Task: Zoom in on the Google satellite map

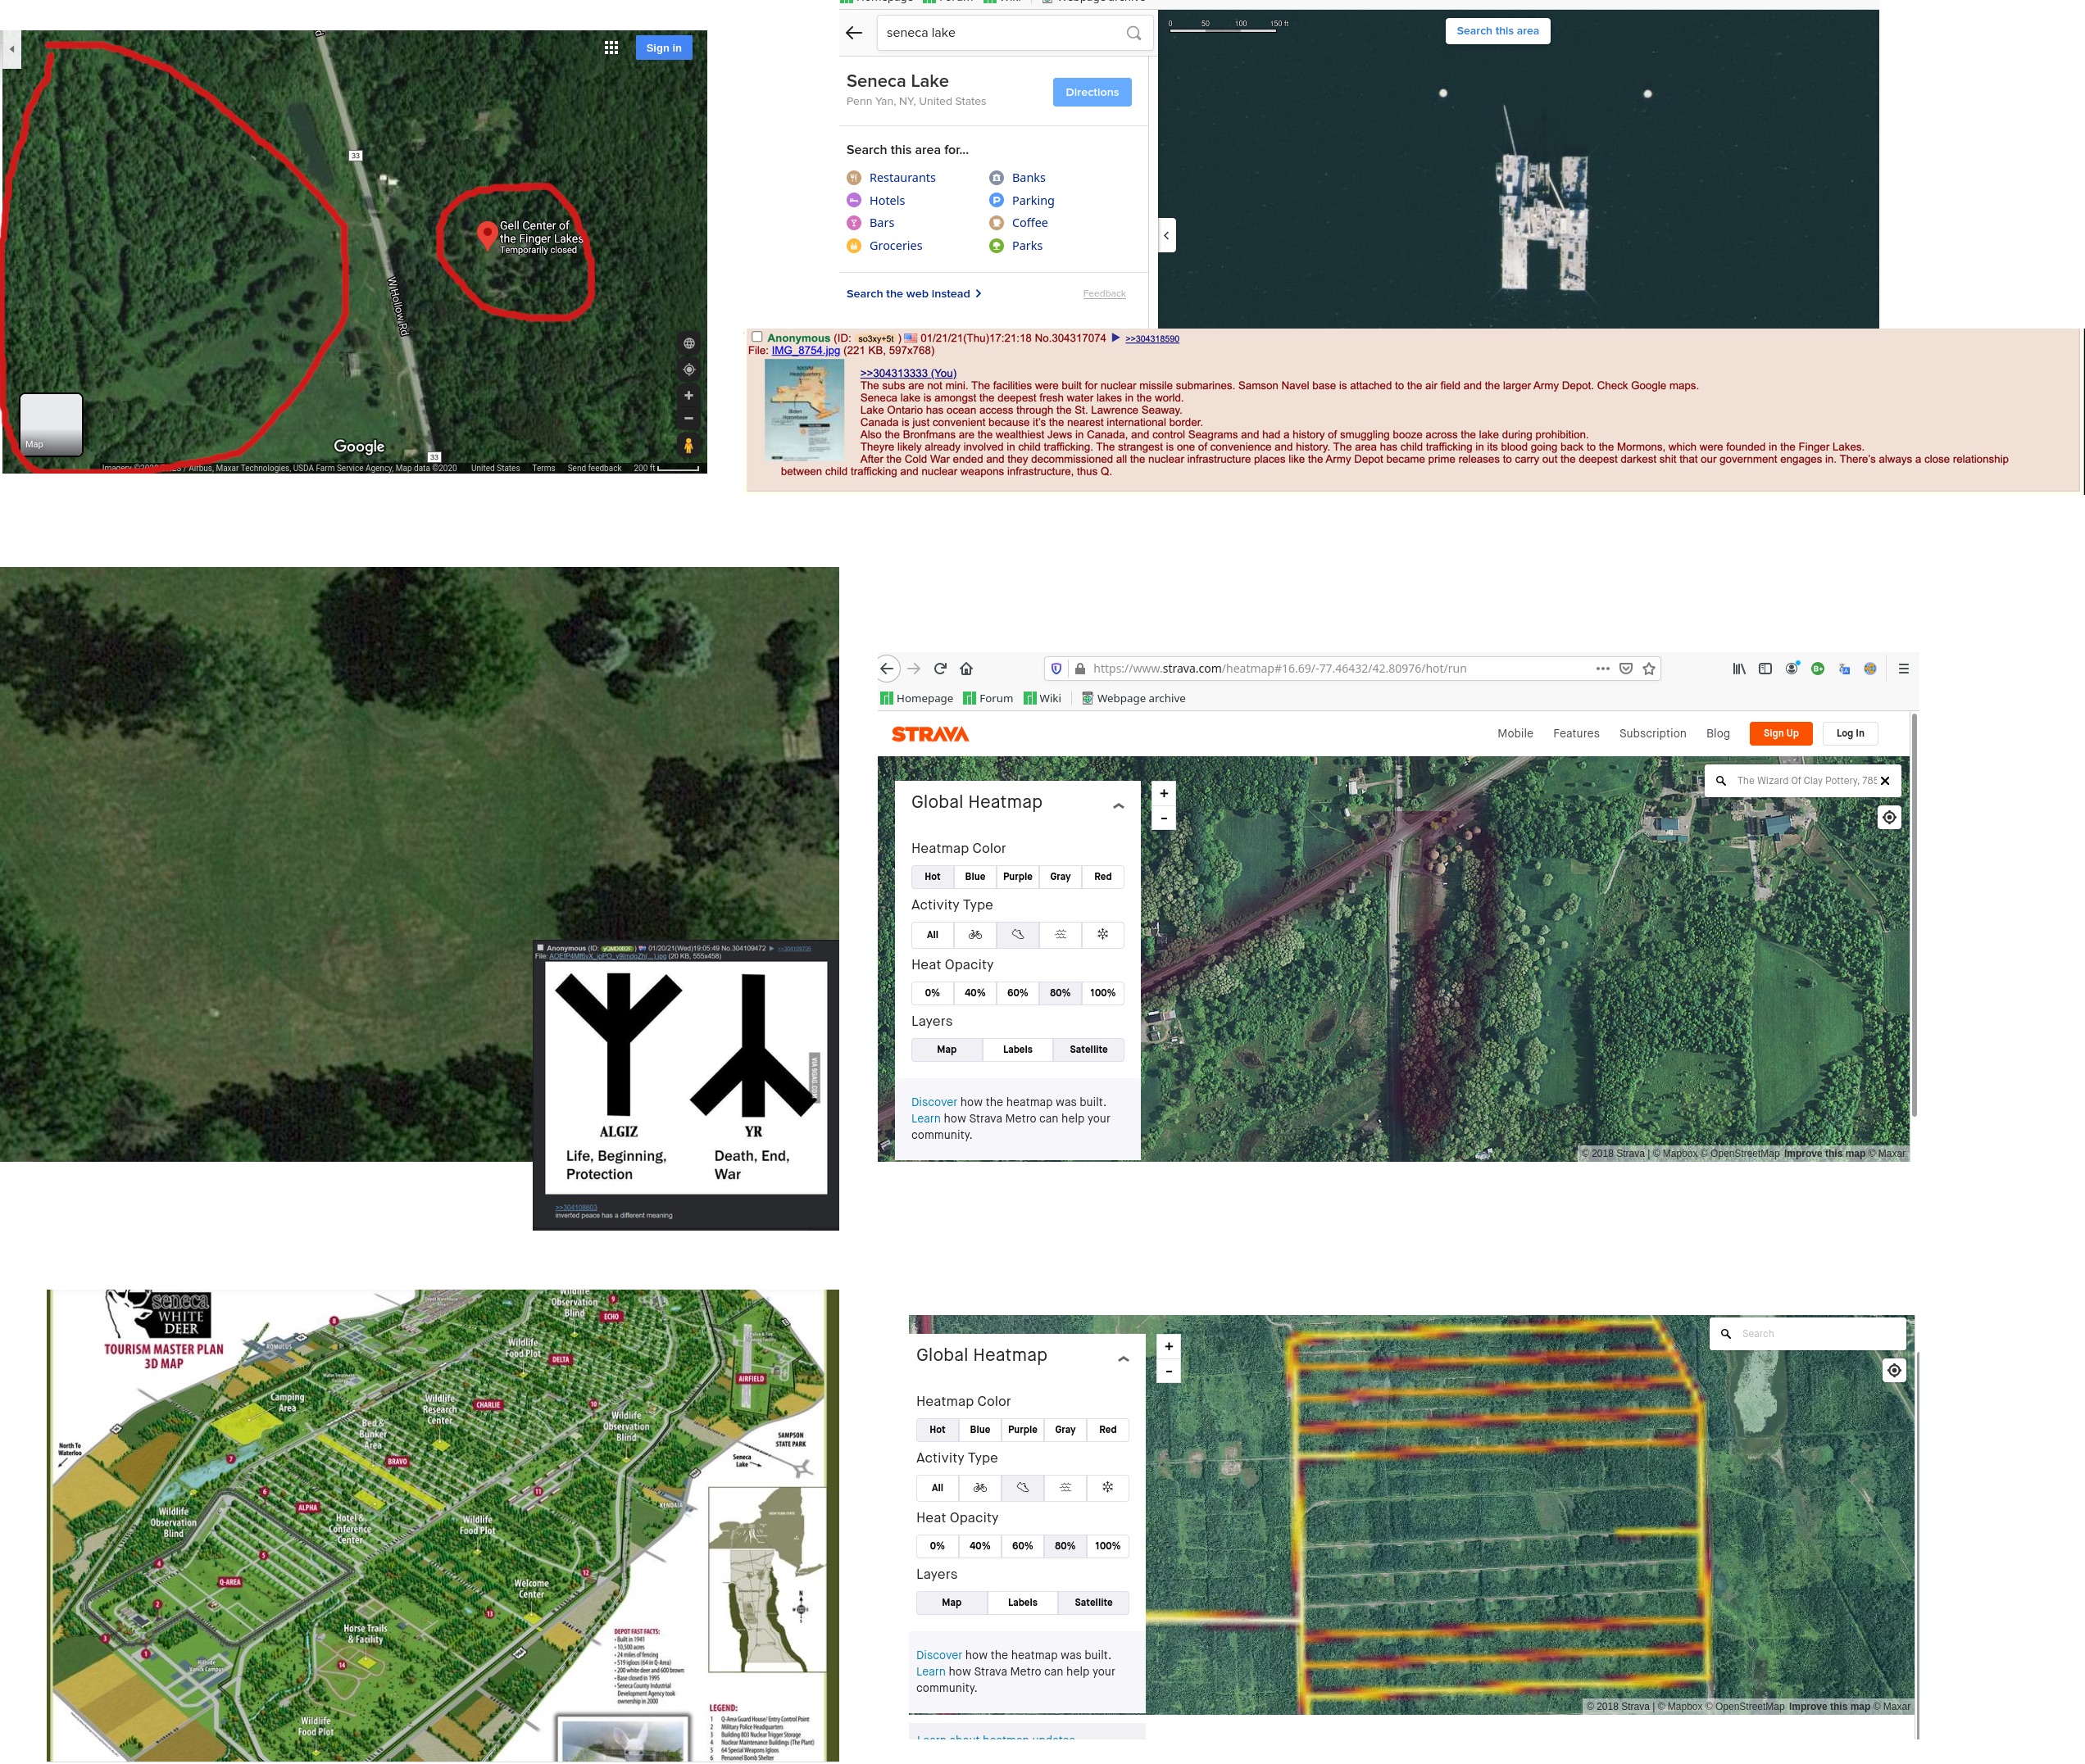Action: 688,395
